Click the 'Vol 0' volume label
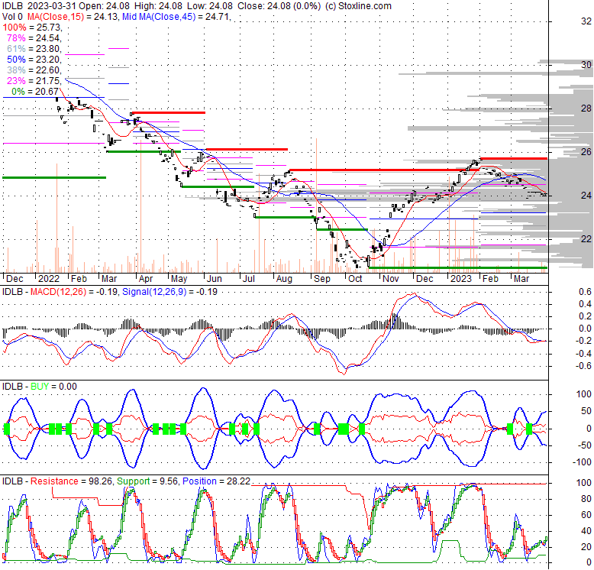Screen dimensions: 594x570 [12, 17]
